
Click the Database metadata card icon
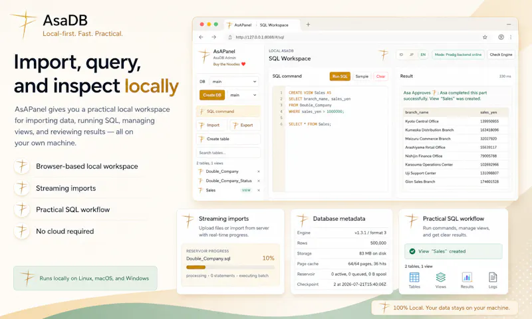tap(302, 221)
